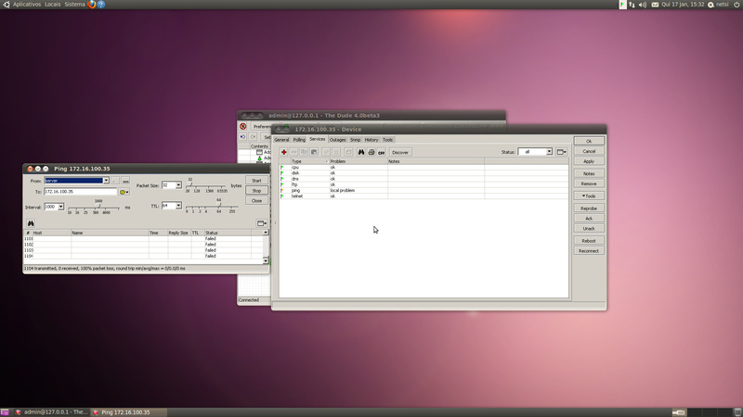Open the mail indicator icon

tap(655, 5)
